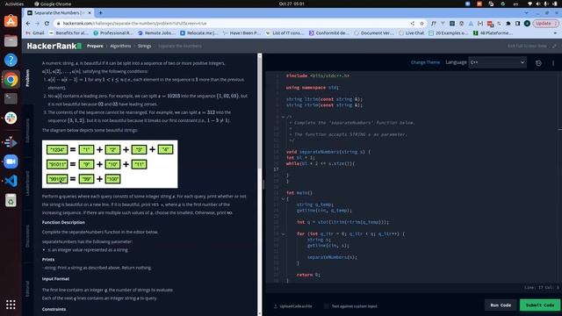The height and width of the screenshot is (316, 562).
Task: Click the Algorithms breadcrumb link
Action: click(120, 46)
